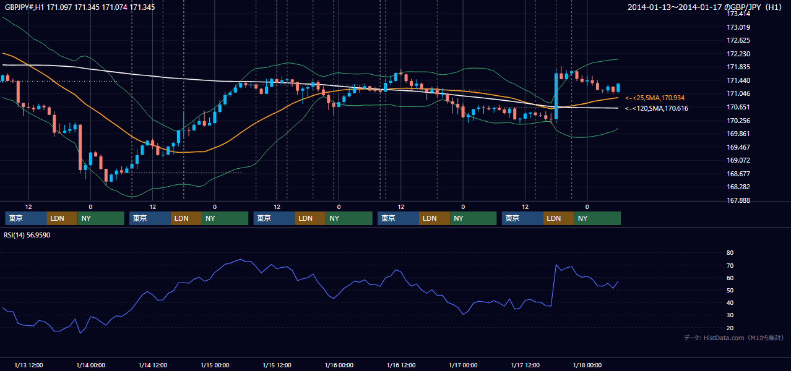
Task: Click price axis label 171.835
Action: pos(738,67)
